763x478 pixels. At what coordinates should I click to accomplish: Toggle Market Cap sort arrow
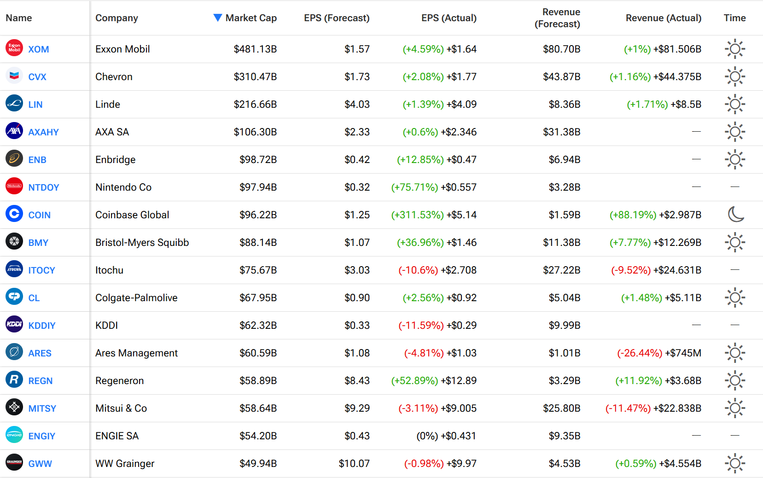(x=218, y=17)
